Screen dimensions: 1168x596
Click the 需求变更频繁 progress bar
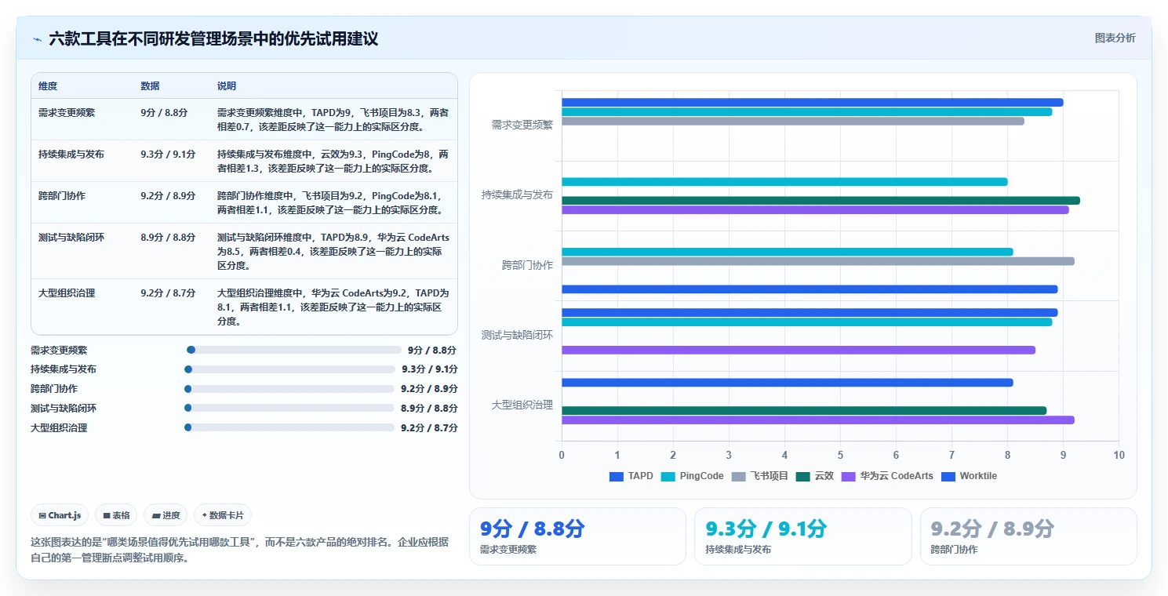tap(294, 351)
